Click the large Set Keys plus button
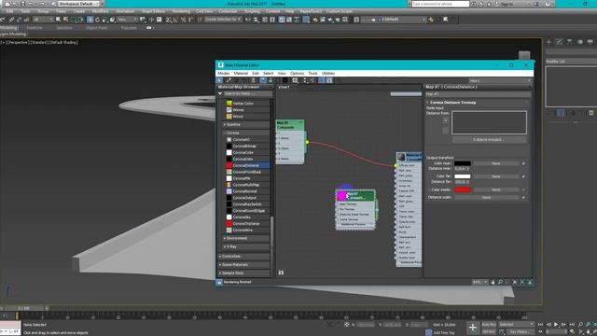597x336 pixels. pos(473,328)
